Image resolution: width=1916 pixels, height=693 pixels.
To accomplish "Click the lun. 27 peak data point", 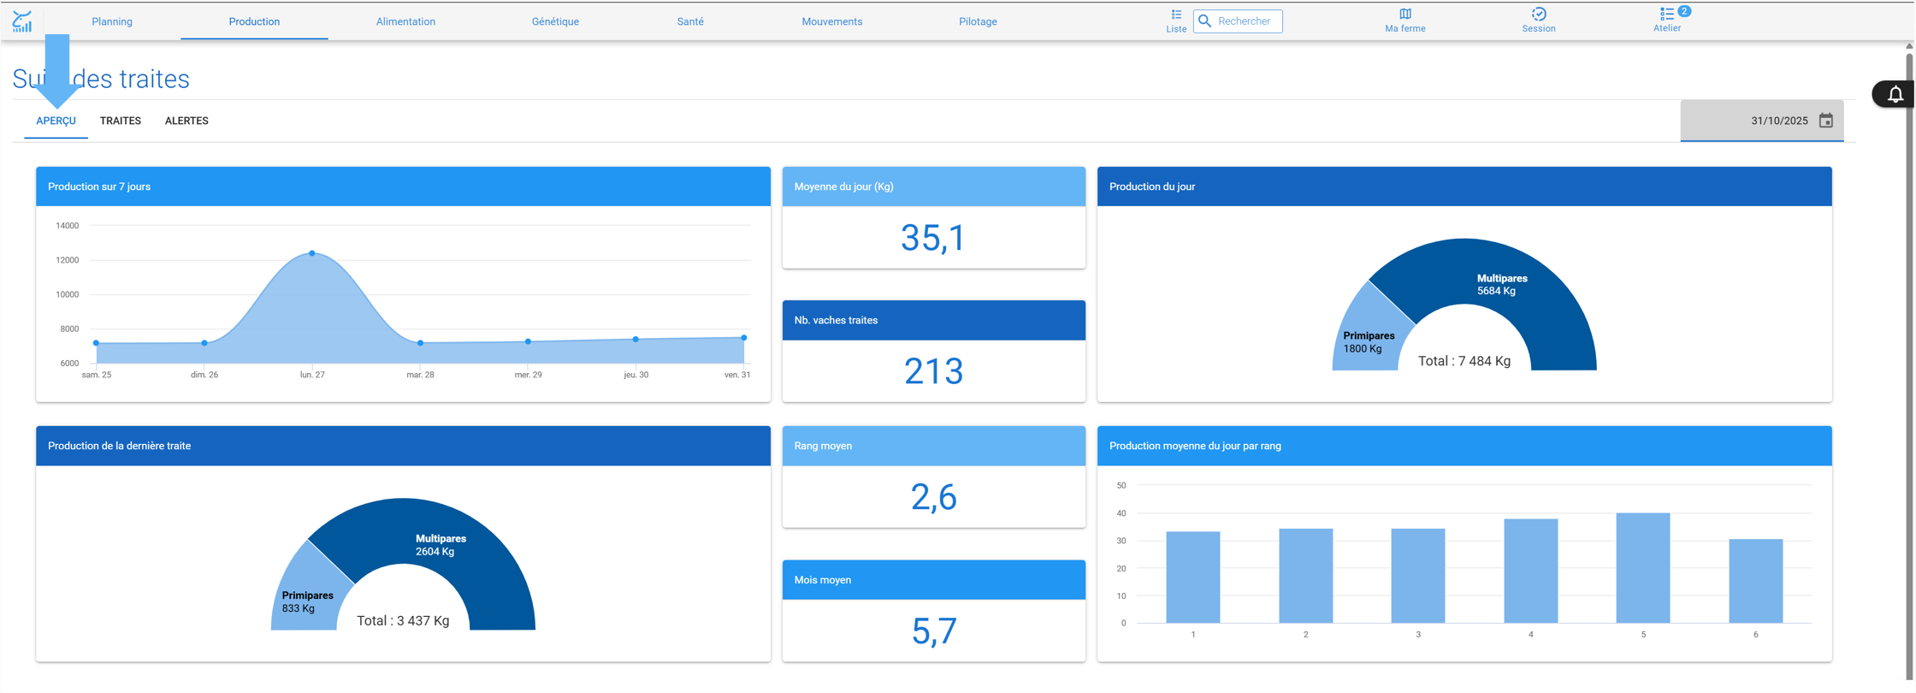I will point(312,253).
